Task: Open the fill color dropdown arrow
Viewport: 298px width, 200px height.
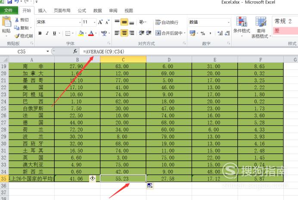Action: tap(86, 33)
